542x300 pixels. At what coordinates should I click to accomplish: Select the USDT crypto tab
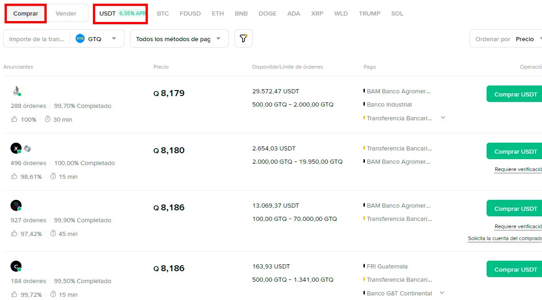[x=108, y=13]
